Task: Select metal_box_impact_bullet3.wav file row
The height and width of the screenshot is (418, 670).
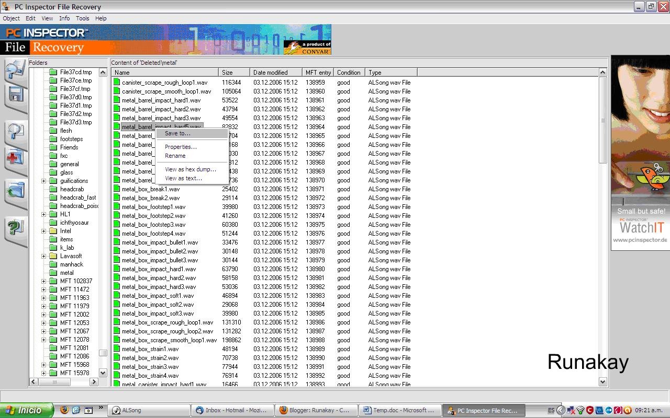Action: click(355, 260)
